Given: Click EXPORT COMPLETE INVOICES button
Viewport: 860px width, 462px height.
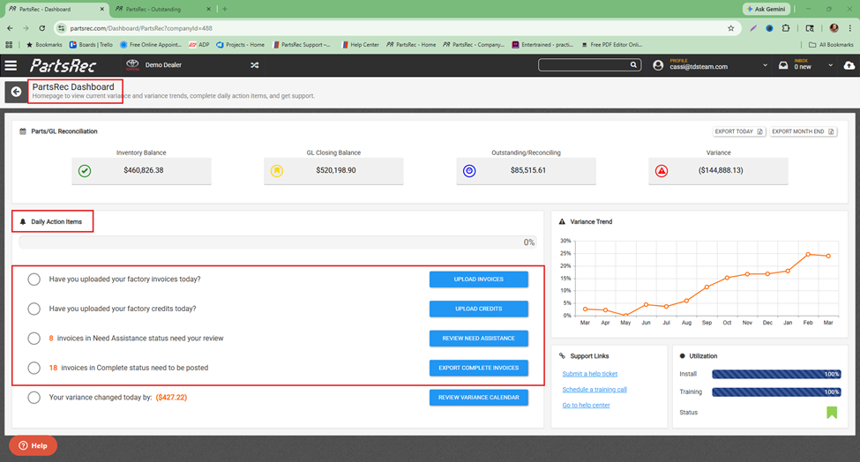Looking at the screenshot, I should [479, 368].
